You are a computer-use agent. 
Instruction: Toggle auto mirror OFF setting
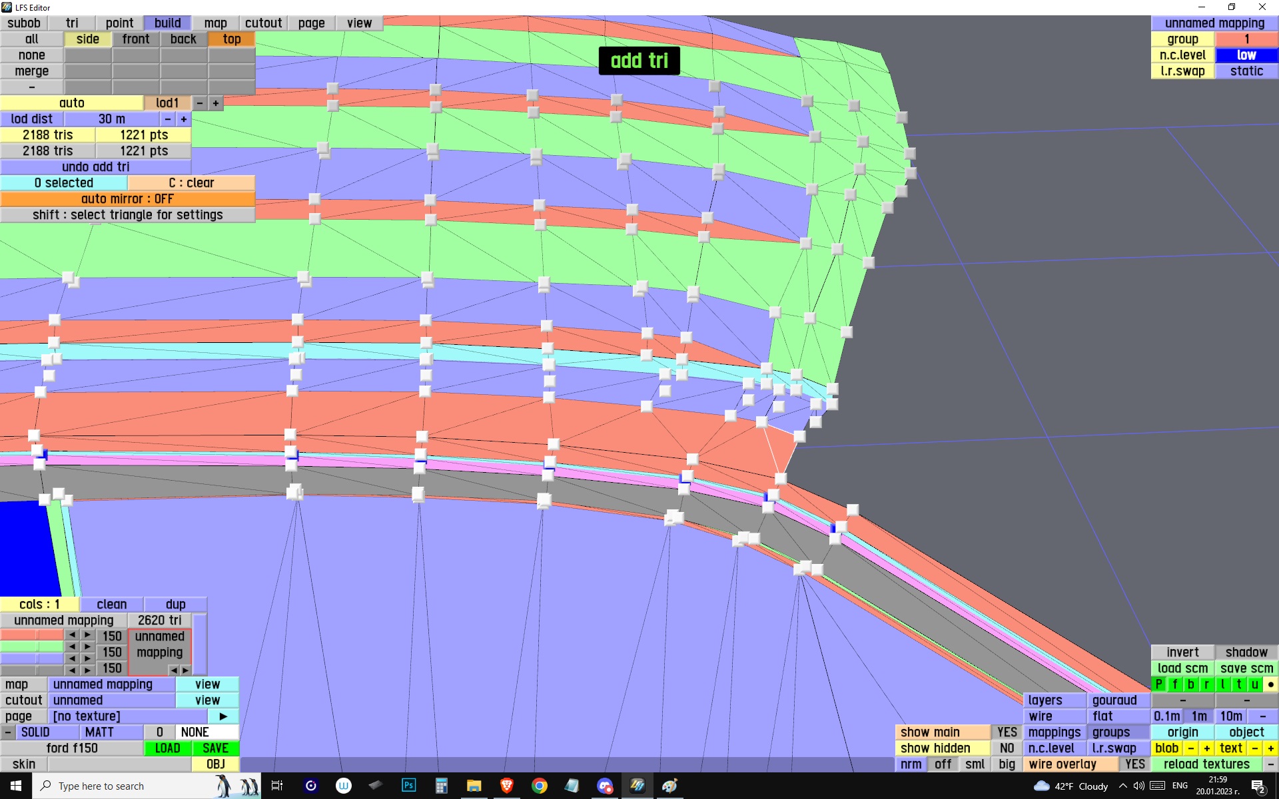pyautogui.click(x=127, y=198)
